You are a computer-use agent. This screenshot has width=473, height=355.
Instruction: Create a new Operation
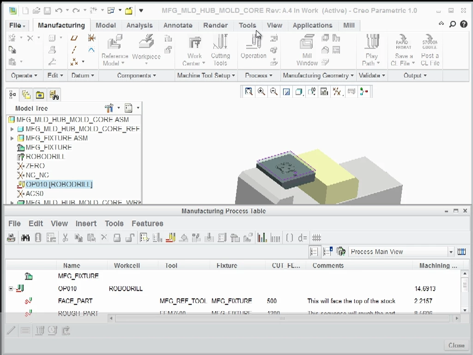254,47
